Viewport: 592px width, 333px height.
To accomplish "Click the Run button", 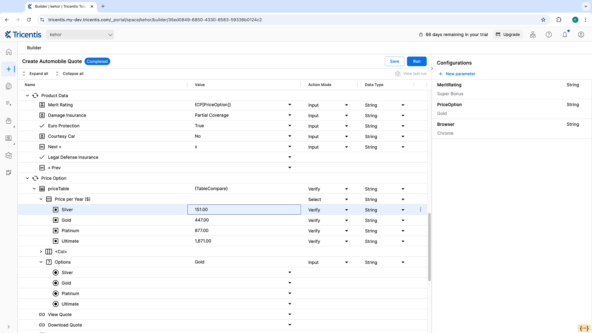I will [x=417, y=61].
